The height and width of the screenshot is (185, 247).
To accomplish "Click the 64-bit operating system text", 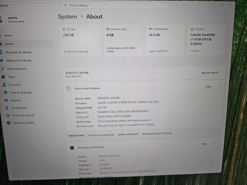I will pos(124,121).
